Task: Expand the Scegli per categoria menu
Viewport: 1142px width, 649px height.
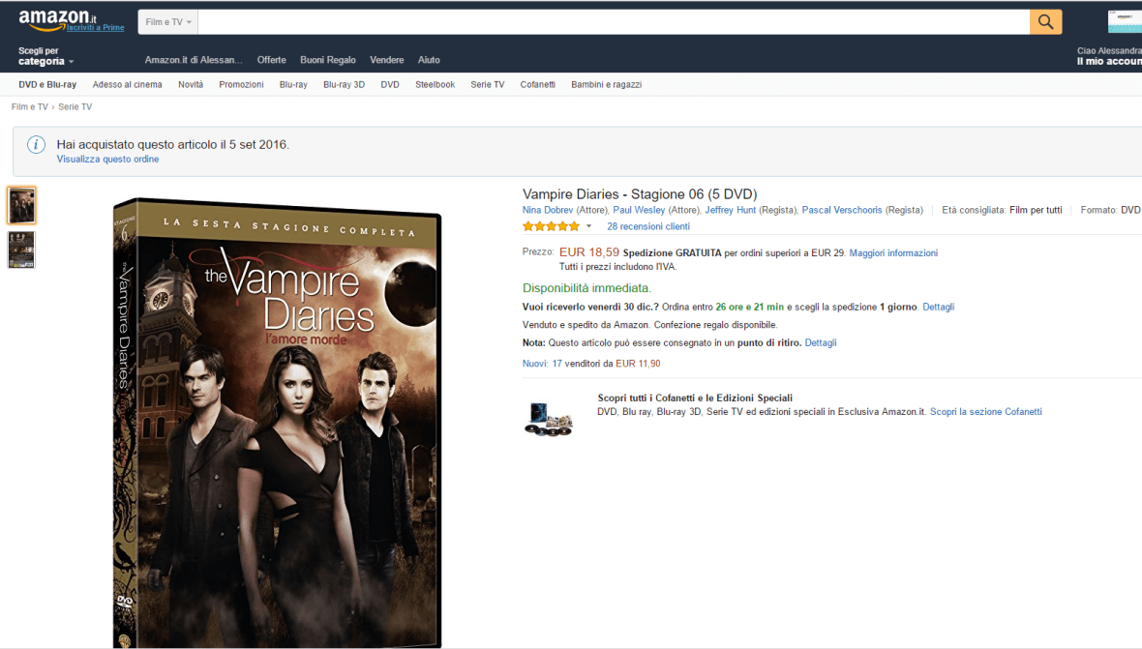Action: pyautogui.click(x=45, y=56)
